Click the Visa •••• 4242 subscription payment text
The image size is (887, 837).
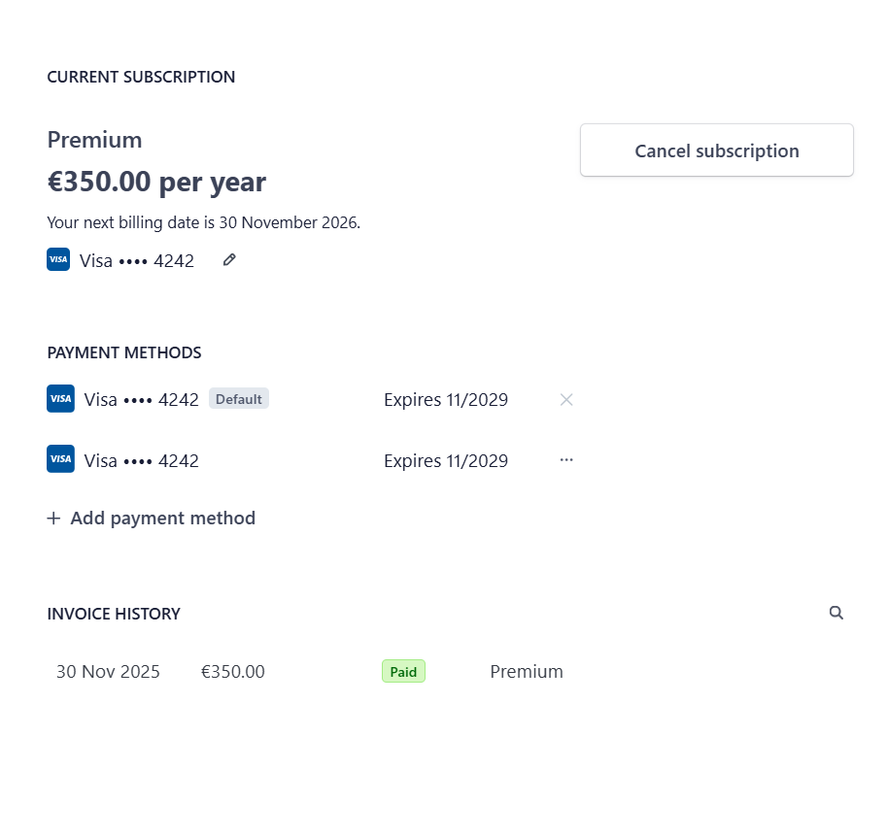click(137, 261)
